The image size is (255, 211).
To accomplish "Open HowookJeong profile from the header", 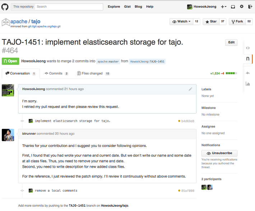I will 201,7.
